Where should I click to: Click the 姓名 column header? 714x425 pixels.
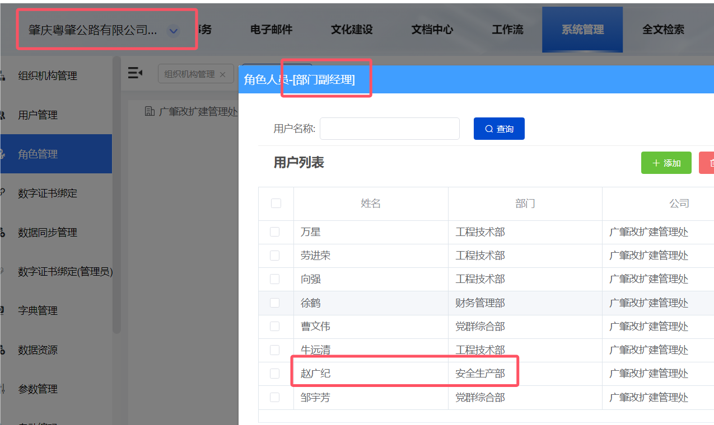point(371,204)
